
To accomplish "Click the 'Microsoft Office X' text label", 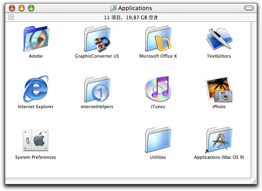I will coord(157,56).
